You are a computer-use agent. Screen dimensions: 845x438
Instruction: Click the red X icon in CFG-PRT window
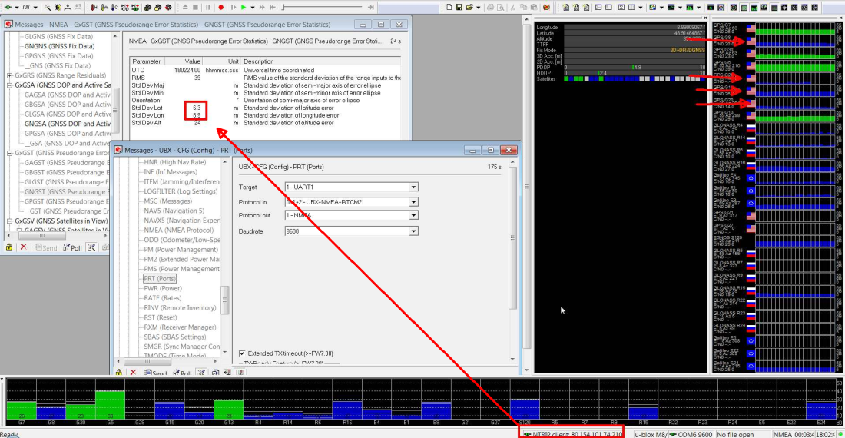pos(132,373)
